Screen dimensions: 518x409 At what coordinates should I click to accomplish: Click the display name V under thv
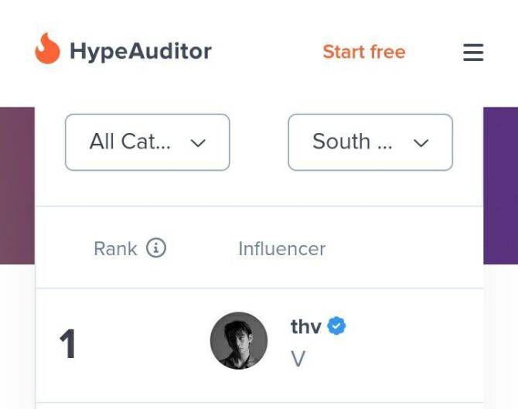[x=298, y=359]
